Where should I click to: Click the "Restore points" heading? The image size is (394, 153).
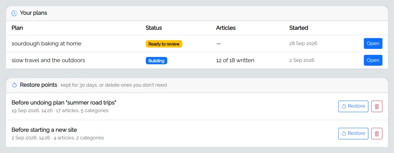[x=38, y=85]
